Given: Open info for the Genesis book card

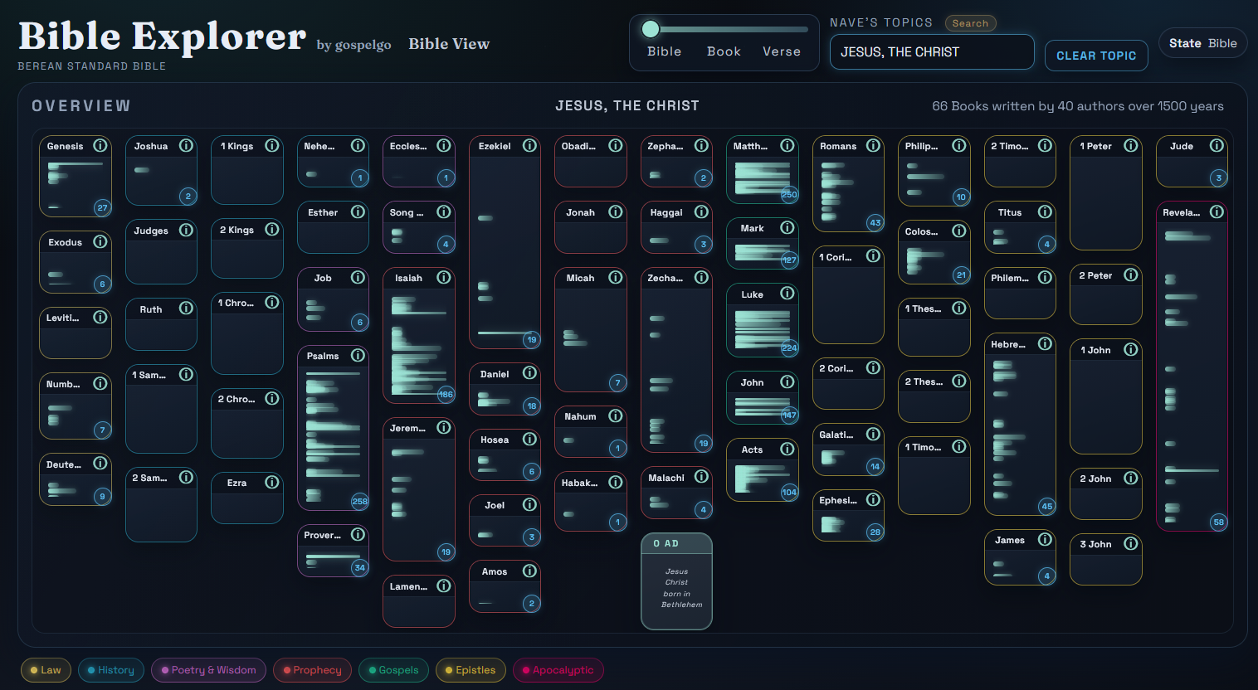Looking at the screenshot, I should [100, 145].
